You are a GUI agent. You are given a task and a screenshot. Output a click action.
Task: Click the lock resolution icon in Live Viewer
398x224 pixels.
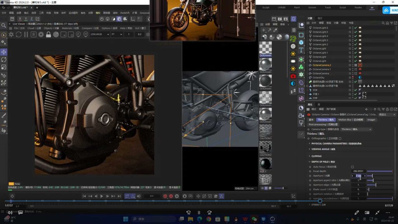48,34
